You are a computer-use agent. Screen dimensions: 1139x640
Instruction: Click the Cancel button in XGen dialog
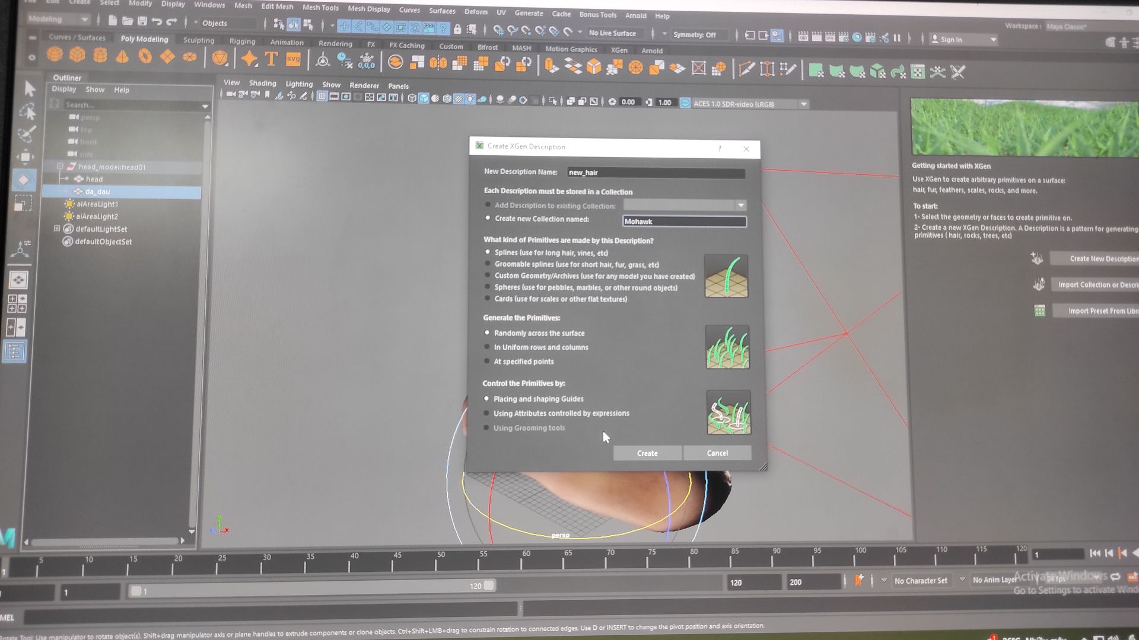[717, 453]
